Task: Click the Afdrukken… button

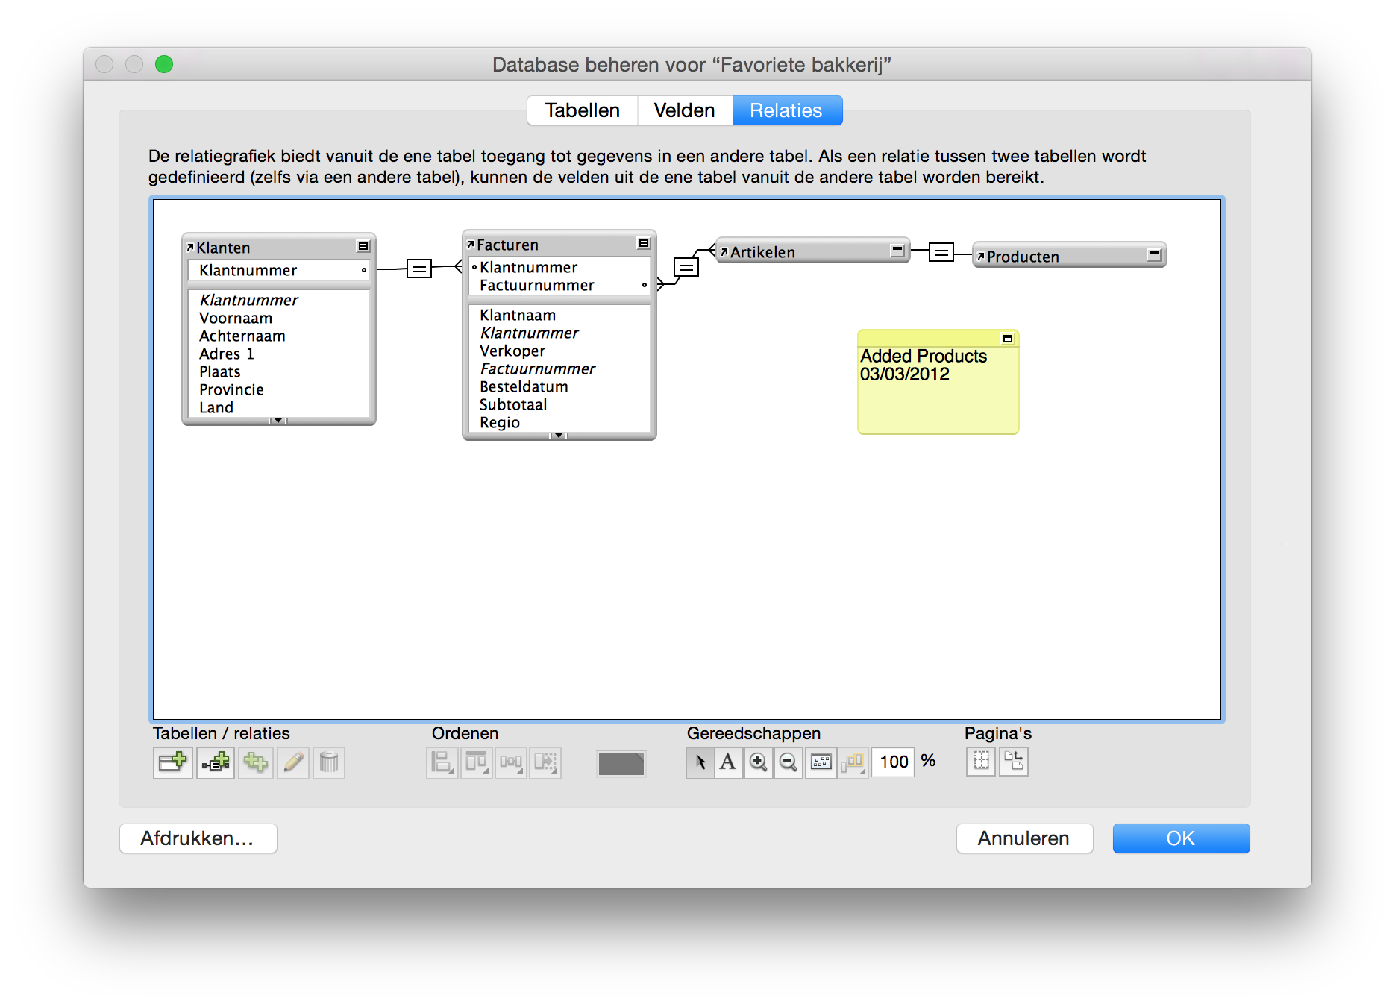Action: pyautogui.click(x=198, y=838)
